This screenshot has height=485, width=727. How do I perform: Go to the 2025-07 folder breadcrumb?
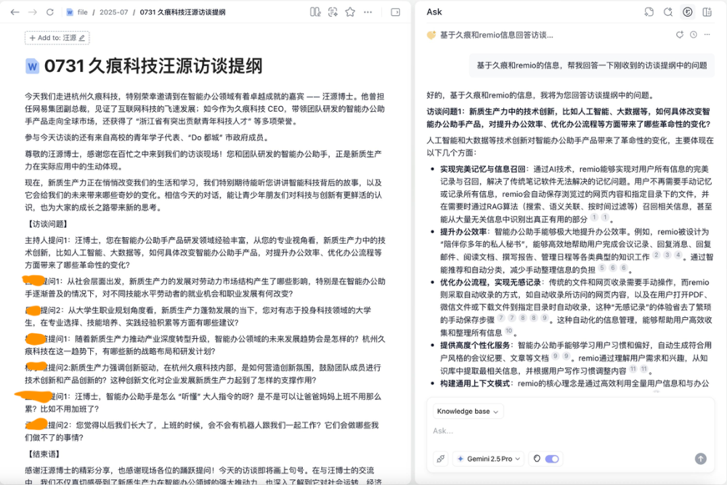[114, 12]
